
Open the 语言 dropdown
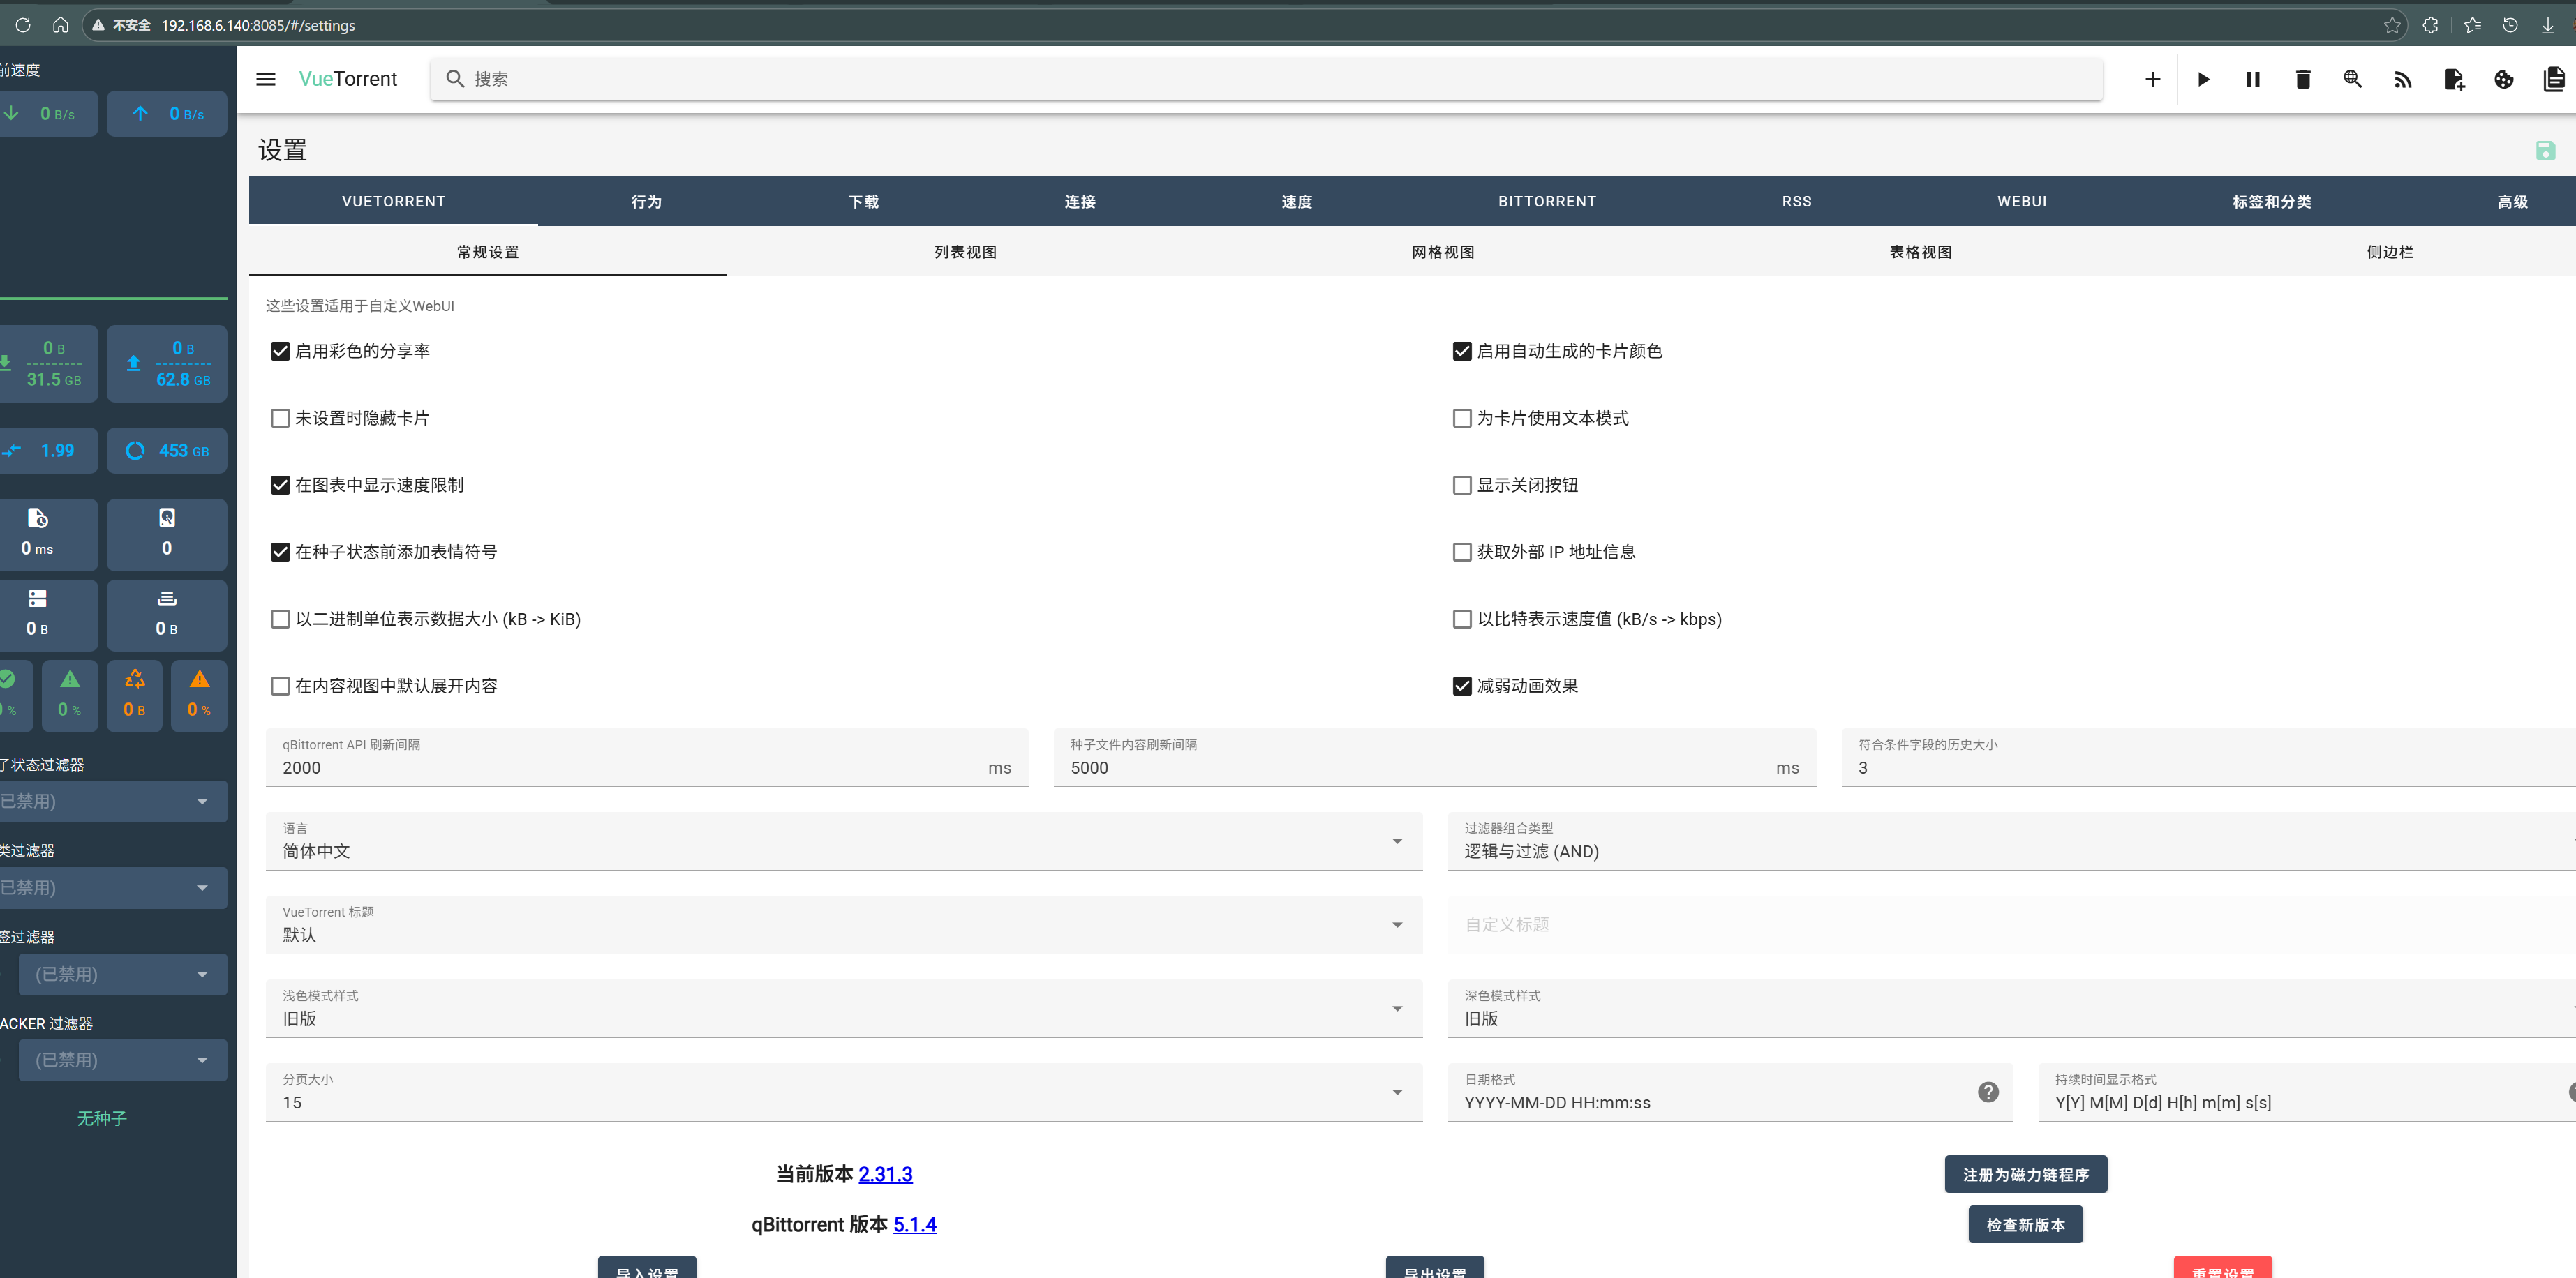1396,841
